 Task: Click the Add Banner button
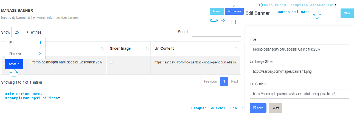pos(234,11)
